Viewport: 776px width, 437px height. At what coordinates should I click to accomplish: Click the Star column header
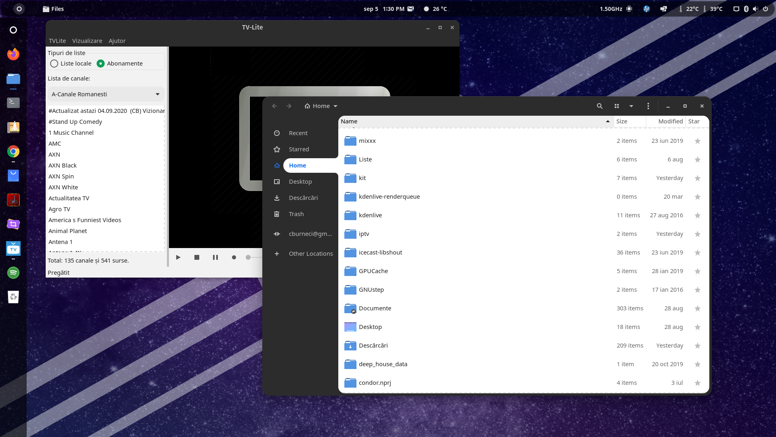pyautogui.click(x=697, y=121)
